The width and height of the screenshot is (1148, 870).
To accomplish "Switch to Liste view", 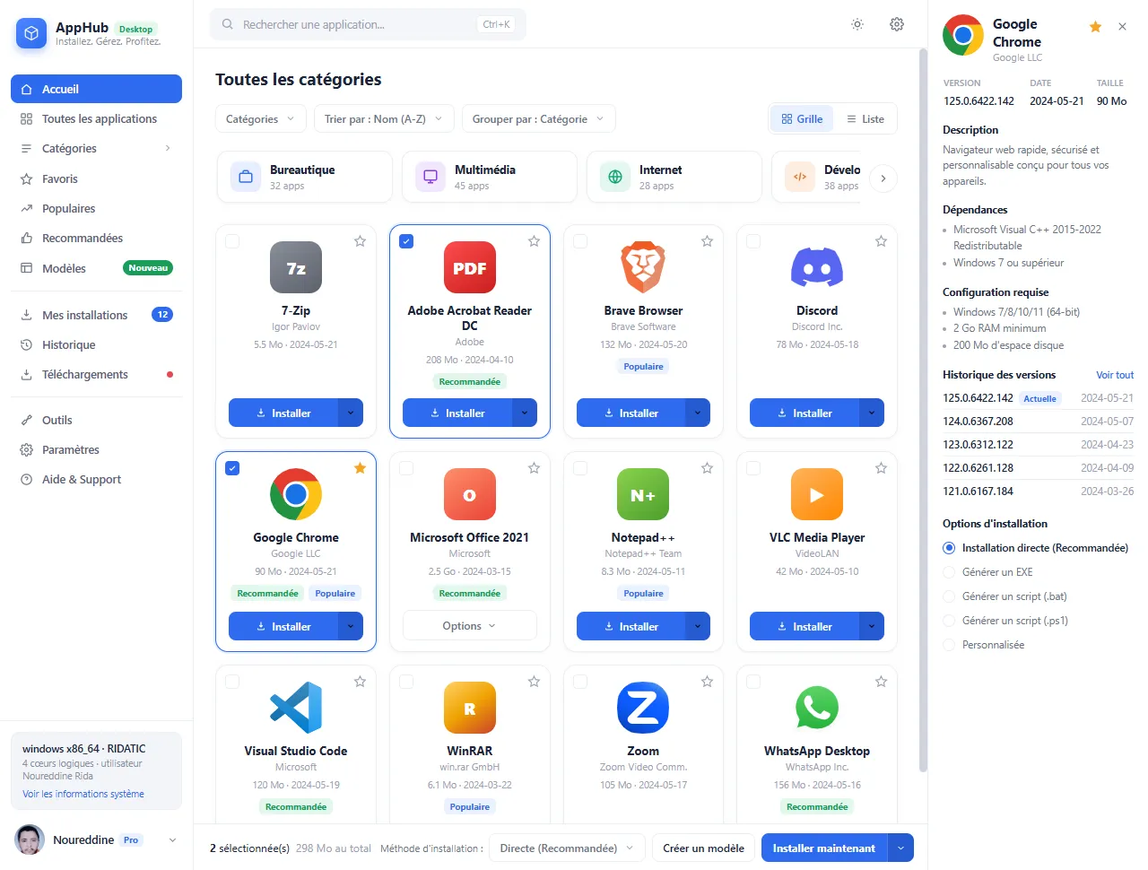I will (x=865, y=118).
